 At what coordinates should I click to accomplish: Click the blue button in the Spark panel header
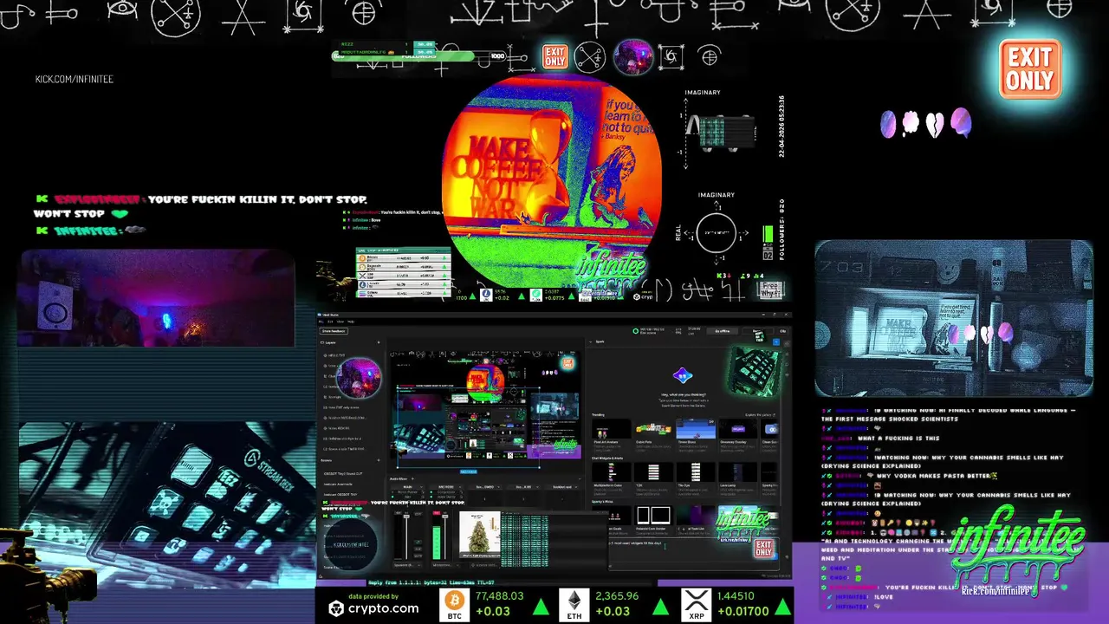776,342
